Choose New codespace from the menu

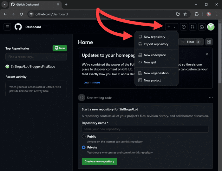[x=156, y=55]
